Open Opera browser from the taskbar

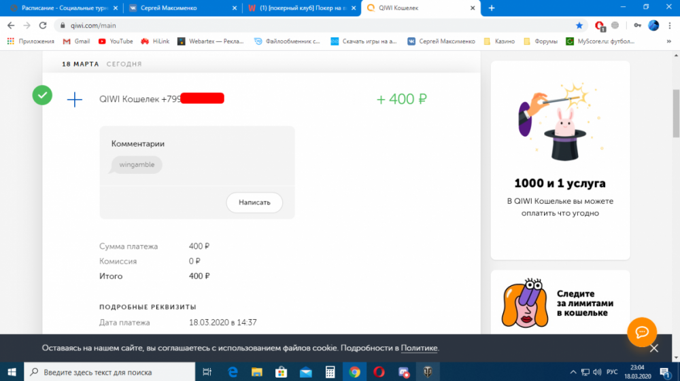pos(379,371)
